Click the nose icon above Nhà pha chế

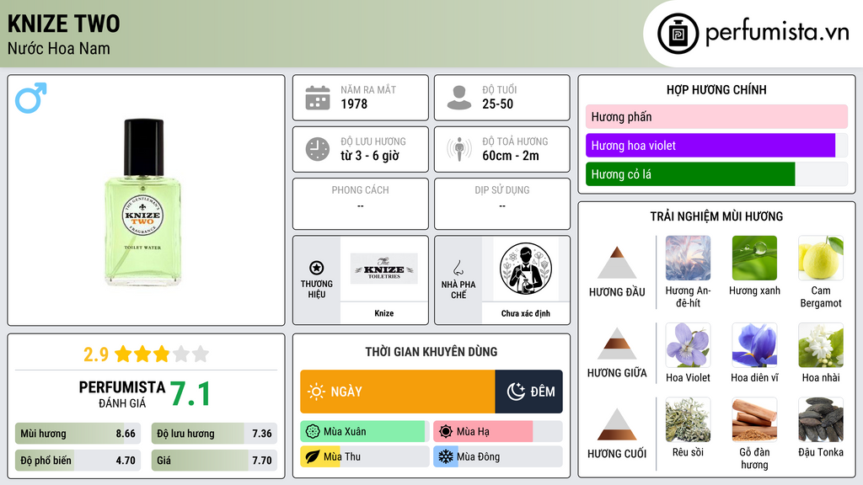(x=458, y=268)
